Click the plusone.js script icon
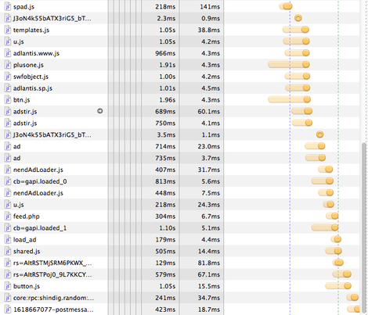This screenshot has width=368, height=315. tap(8, 65)
